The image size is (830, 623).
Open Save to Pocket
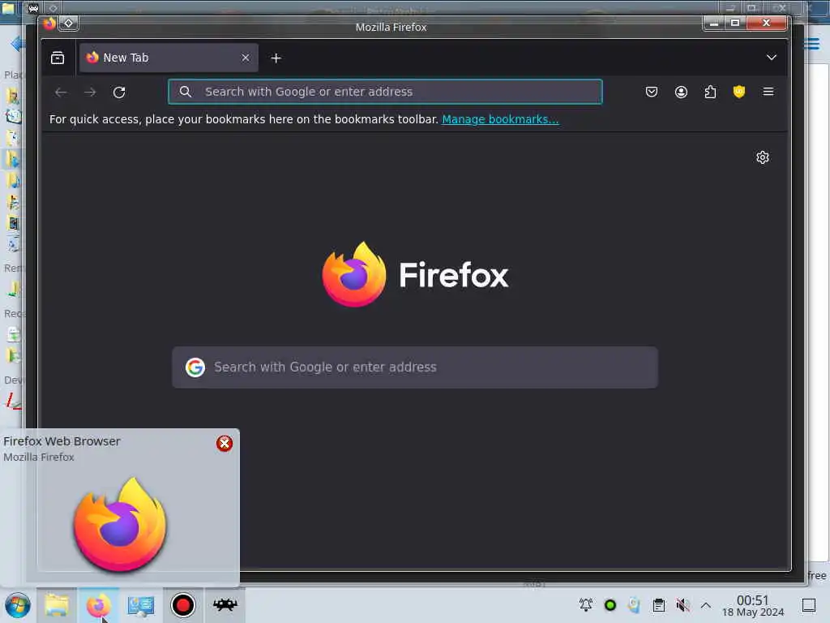click(x=652, y=92)
